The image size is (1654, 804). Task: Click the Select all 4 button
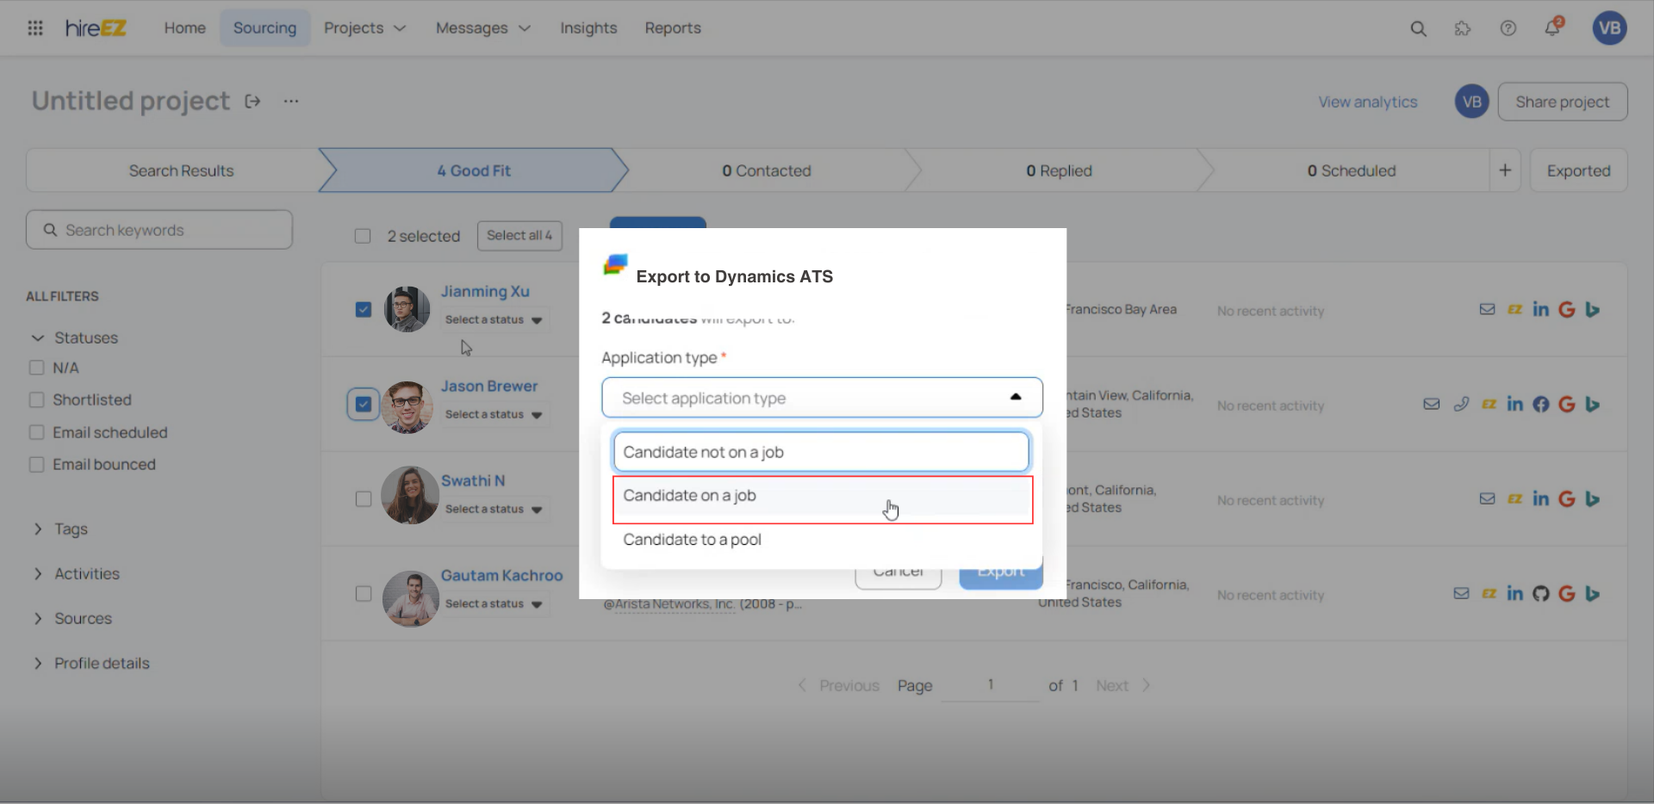point(519,236)
